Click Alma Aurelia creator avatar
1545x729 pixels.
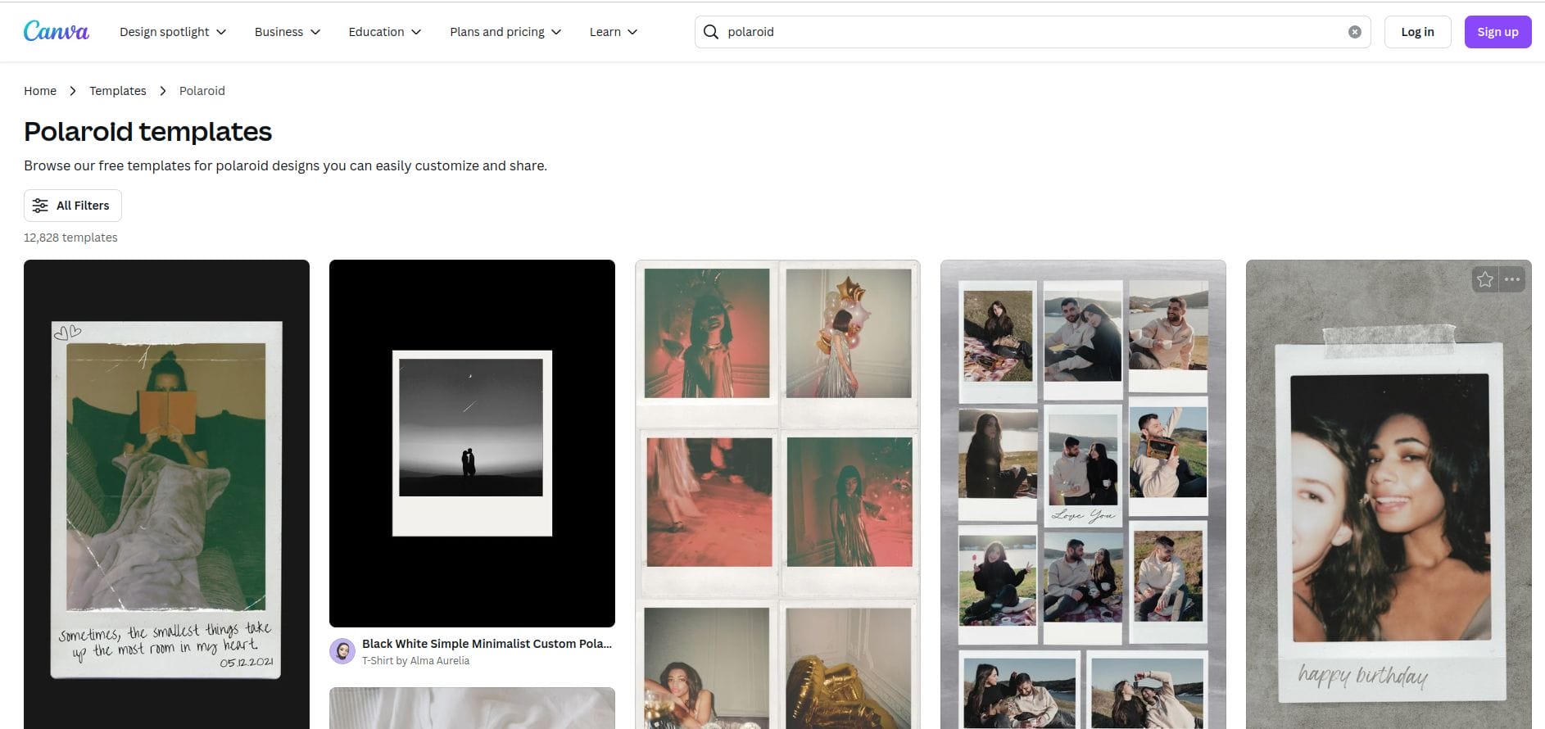coord(342,651)
